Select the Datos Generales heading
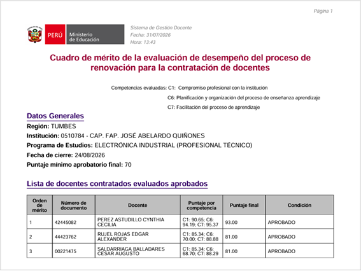The image size is (361, 271). [55, 116]
